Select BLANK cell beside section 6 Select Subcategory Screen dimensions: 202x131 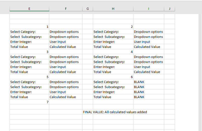149,87
